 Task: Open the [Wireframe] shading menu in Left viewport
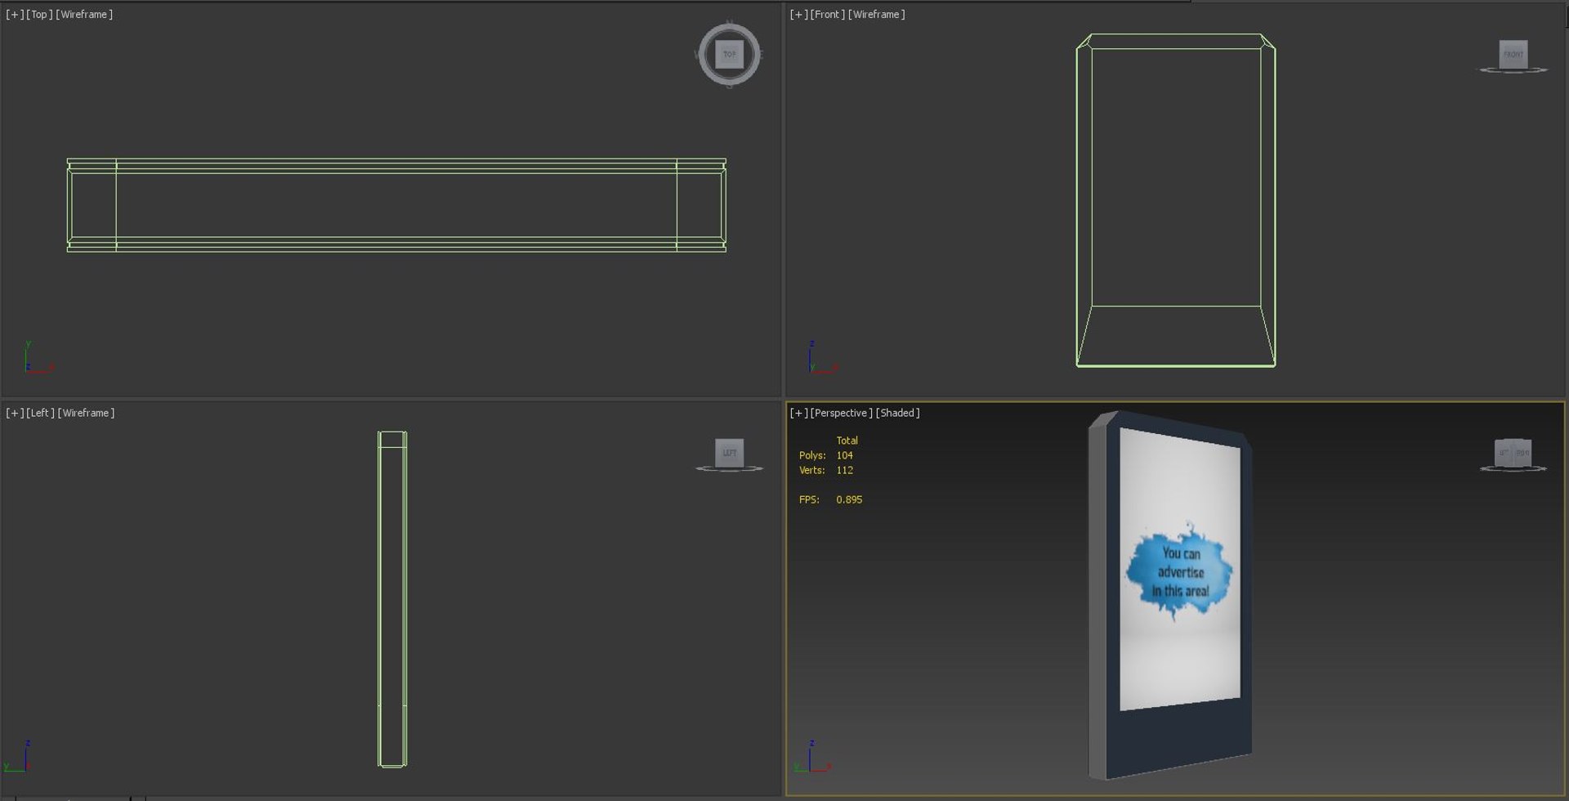point(86,413)
